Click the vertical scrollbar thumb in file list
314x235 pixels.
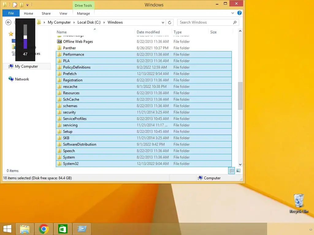coord(240,96)
